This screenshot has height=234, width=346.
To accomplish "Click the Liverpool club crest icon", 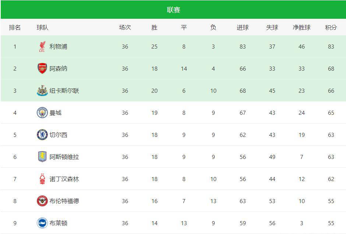I will [42, 46].
